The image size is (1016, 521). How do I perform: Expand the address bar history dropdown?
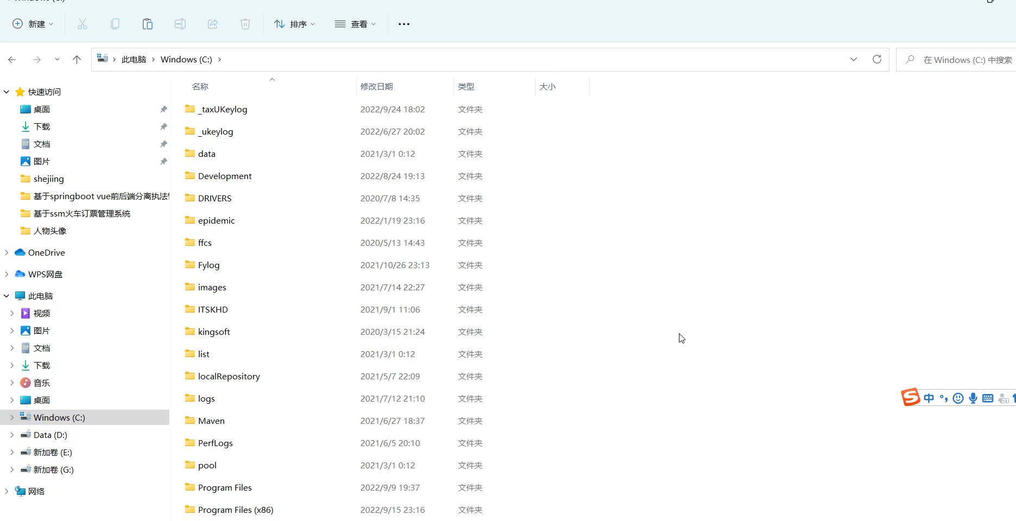pos(854,59)
